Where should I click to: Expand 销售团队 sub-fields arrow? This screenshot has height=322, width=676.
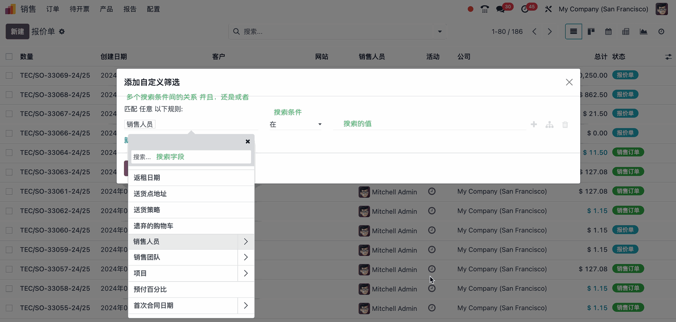click(x=246, y=257)
